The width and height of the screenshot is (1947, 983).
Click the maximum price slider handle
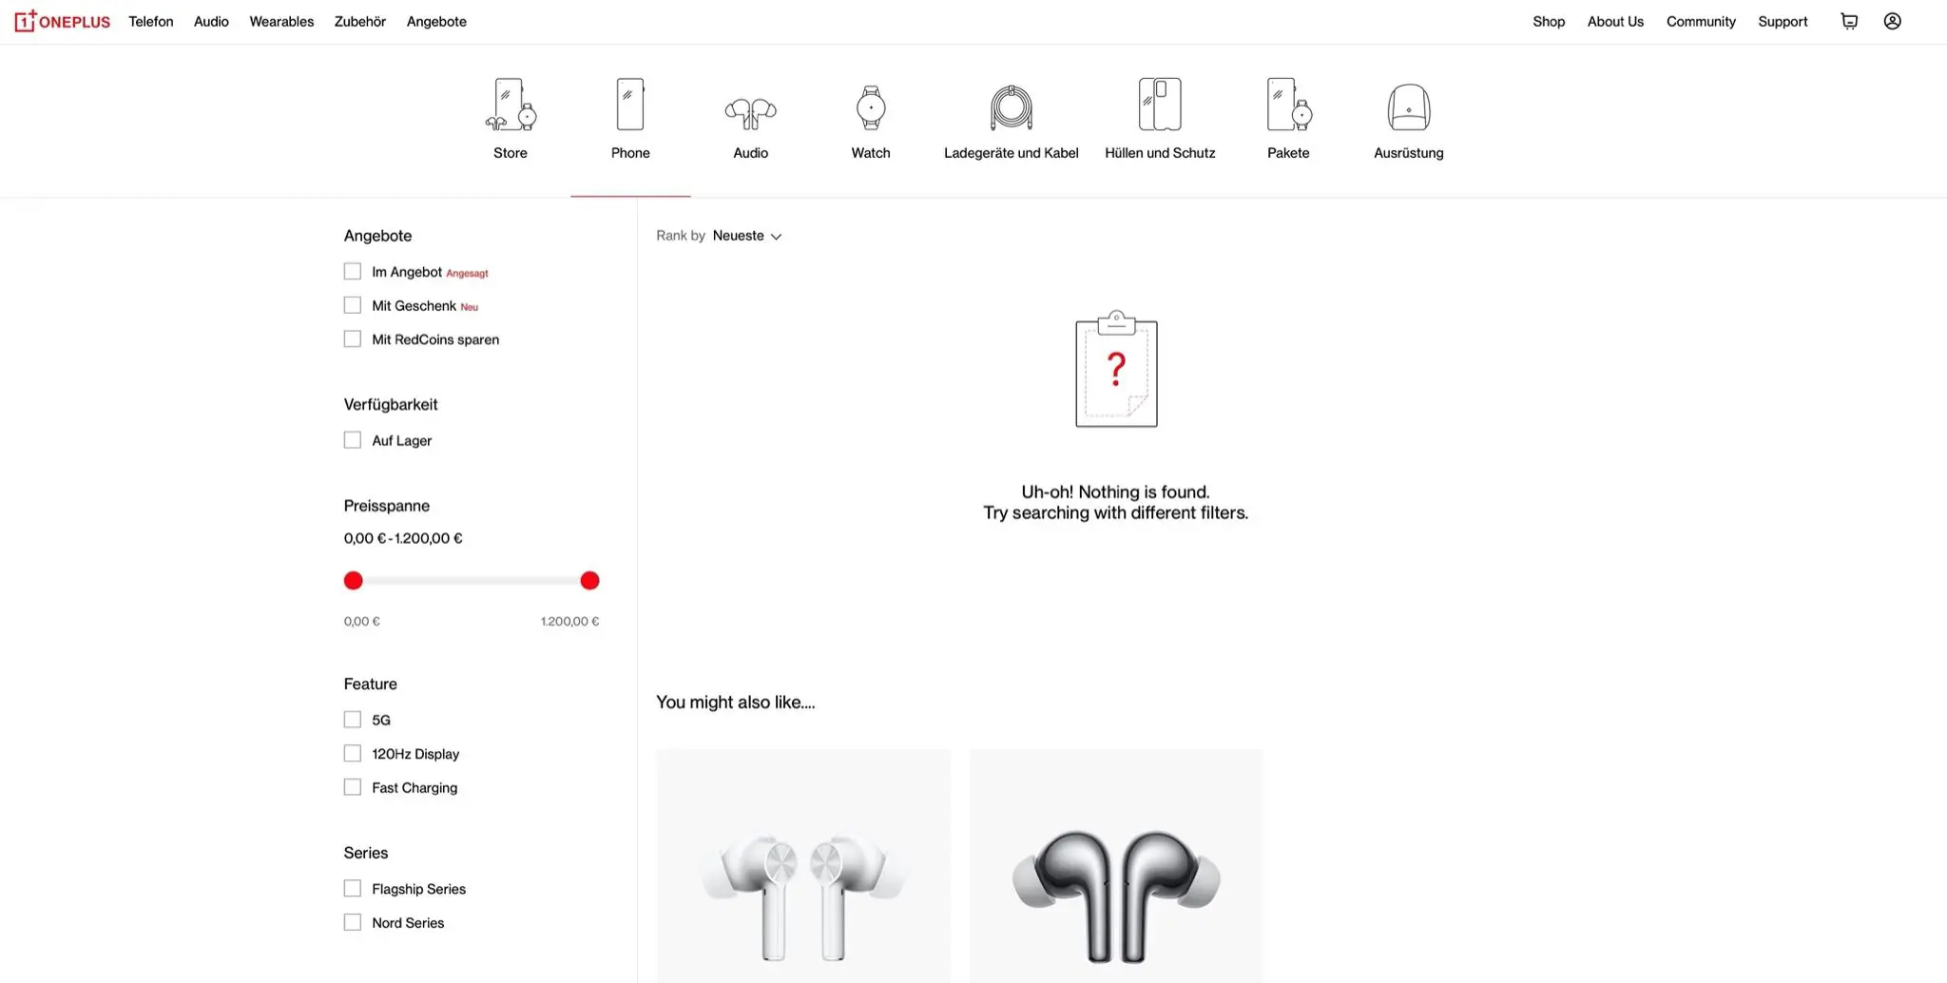point(589,581)
